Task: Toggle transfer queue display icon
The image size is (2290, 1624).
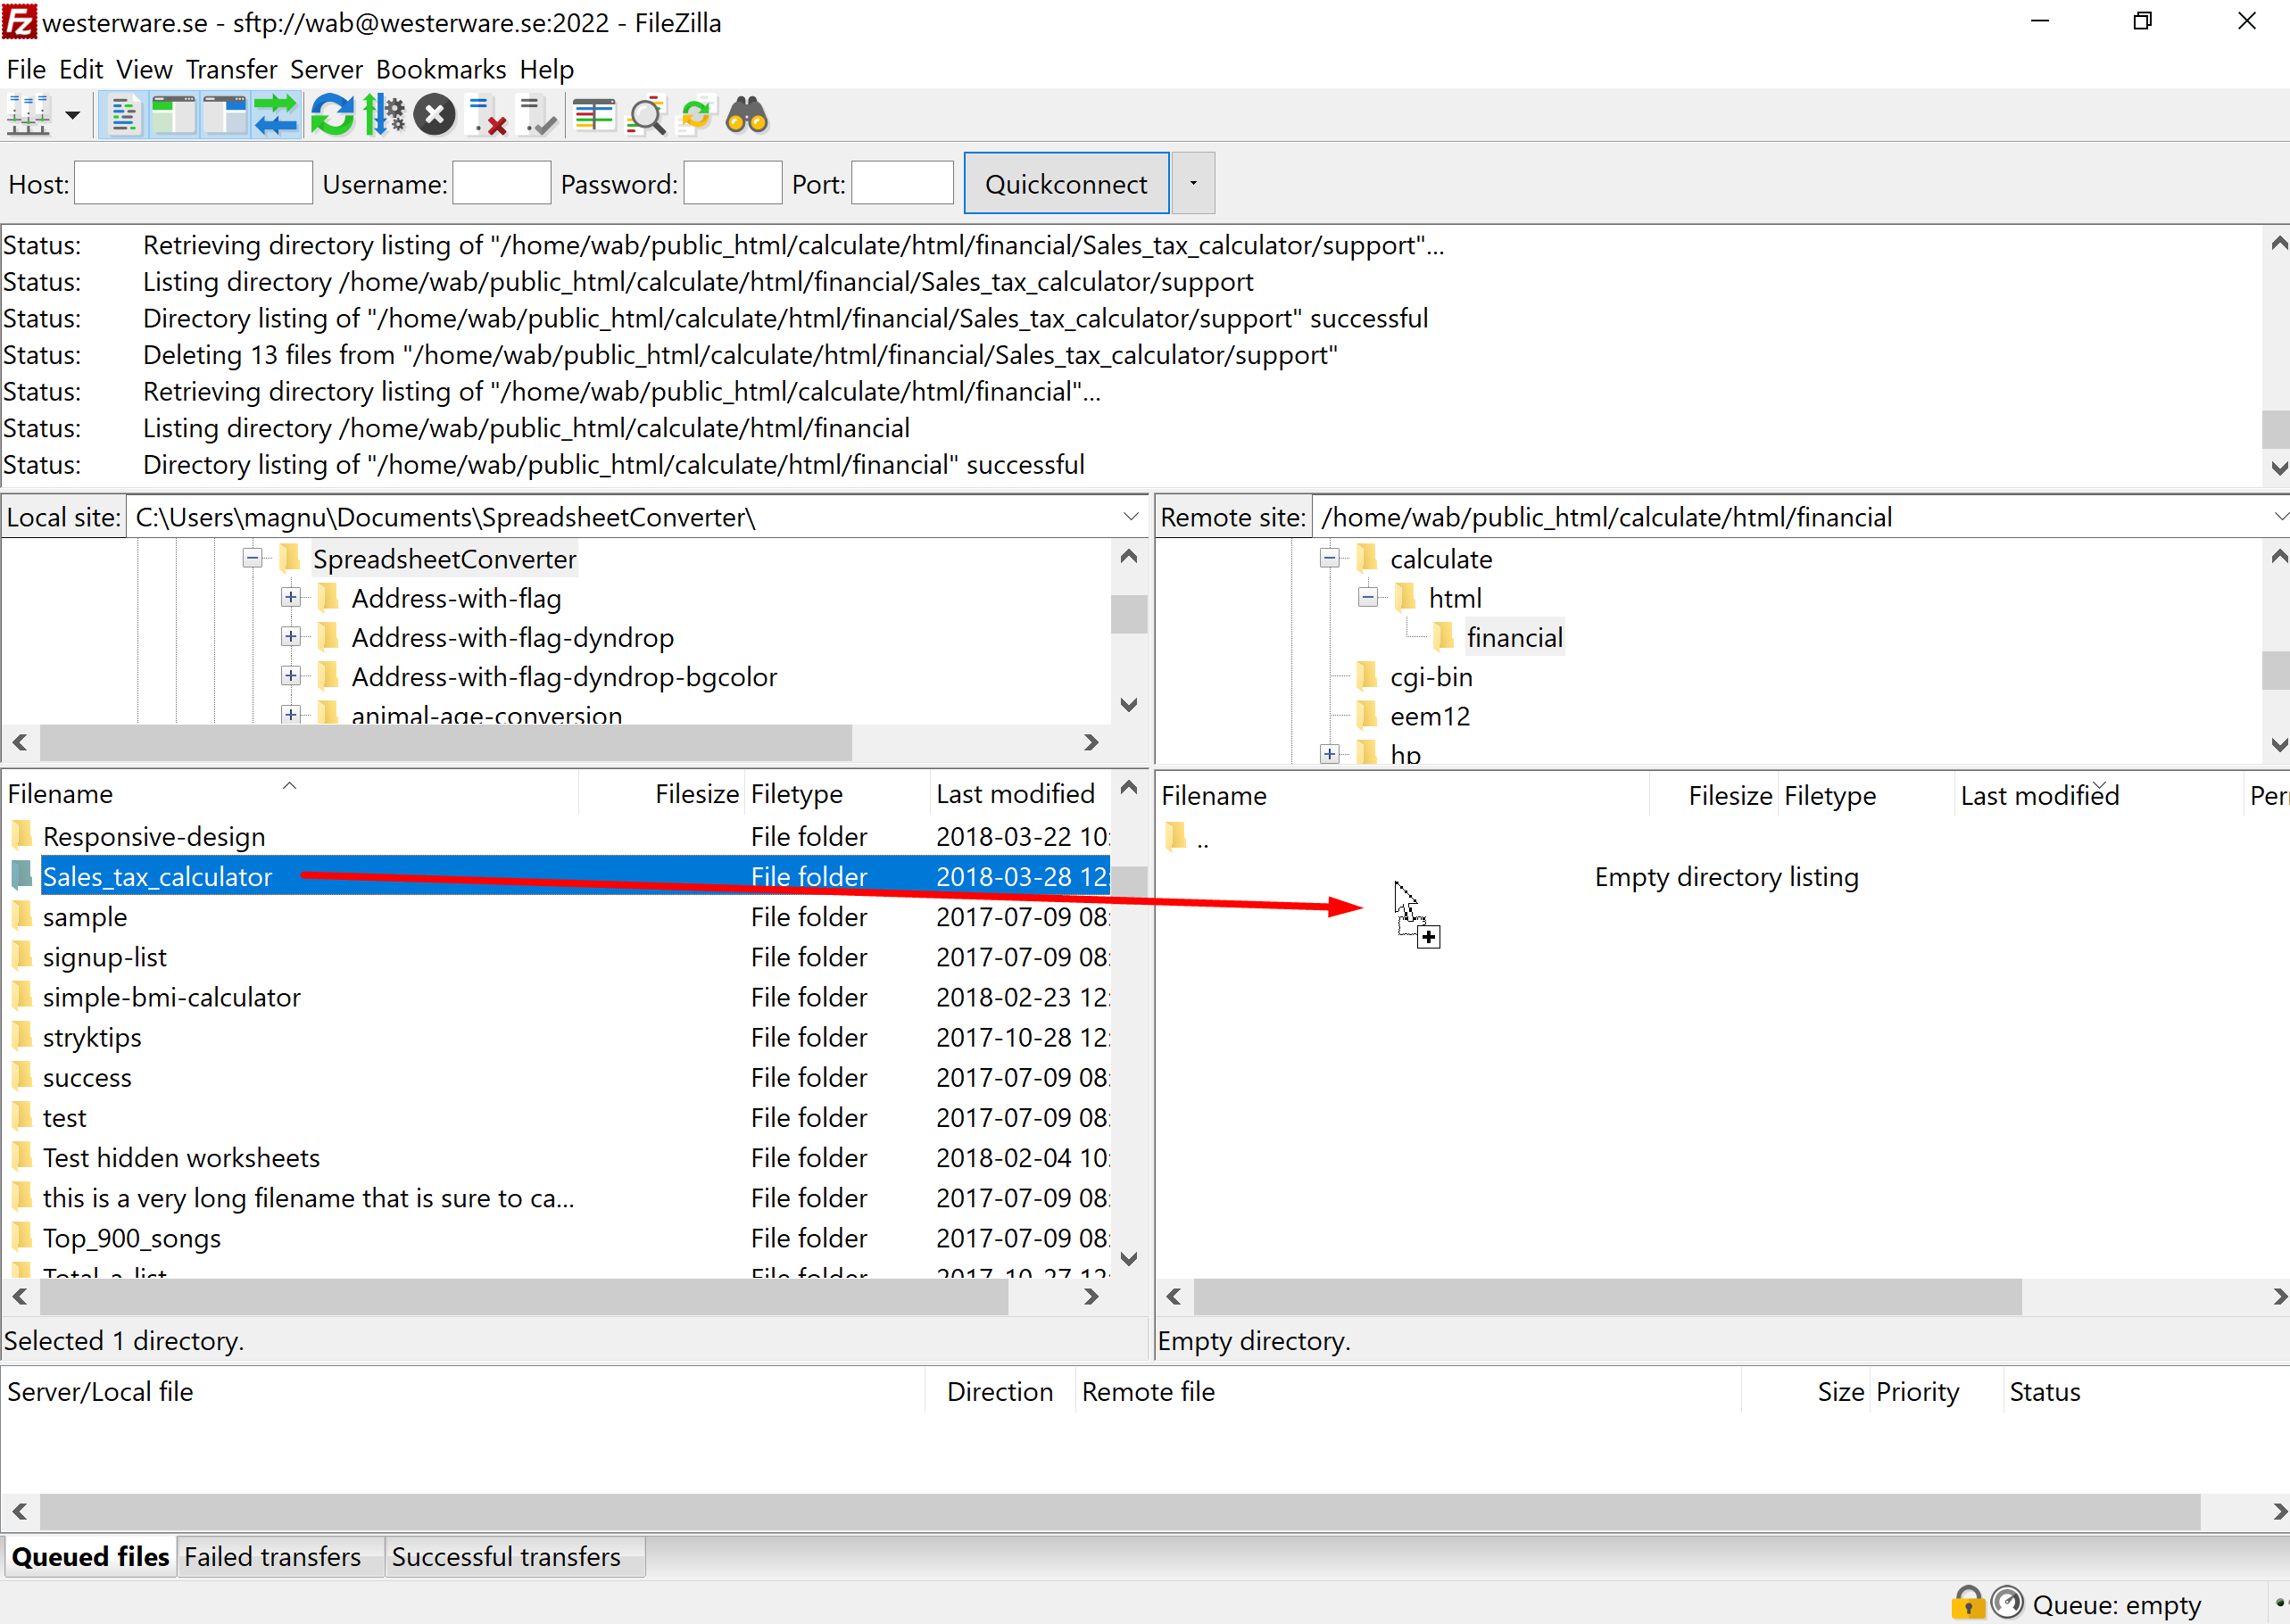Action: [275, 116]
